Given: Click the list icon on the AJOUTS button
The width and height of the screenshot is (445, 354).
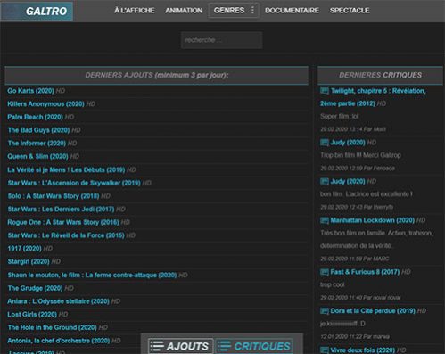Looking at the screenshot, I should point(157,346).
